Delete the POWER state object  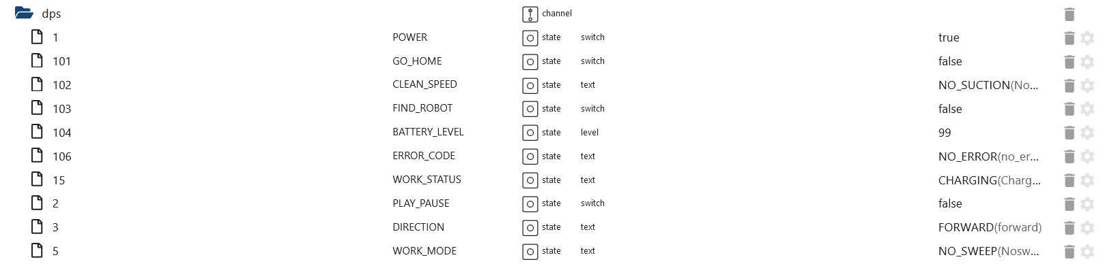tap(1069, 38)
